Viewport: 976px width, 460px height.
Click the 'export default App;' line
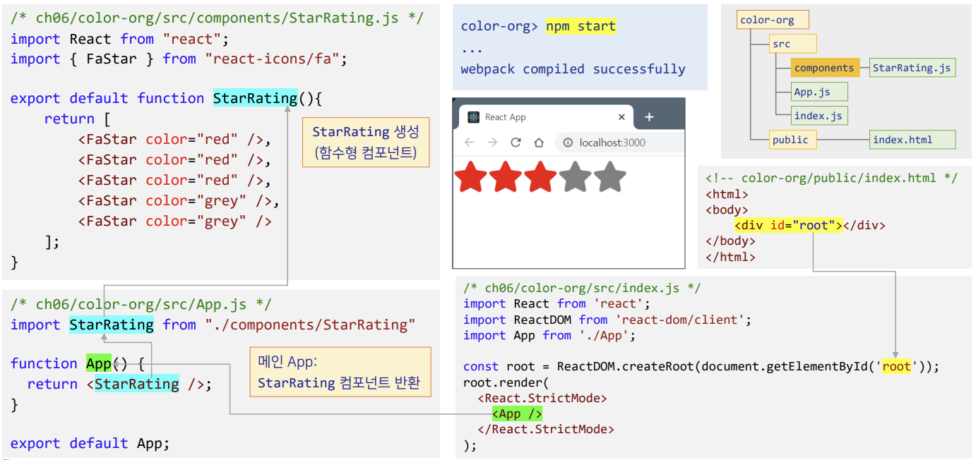pyautogui.click(x=90, y=443)
